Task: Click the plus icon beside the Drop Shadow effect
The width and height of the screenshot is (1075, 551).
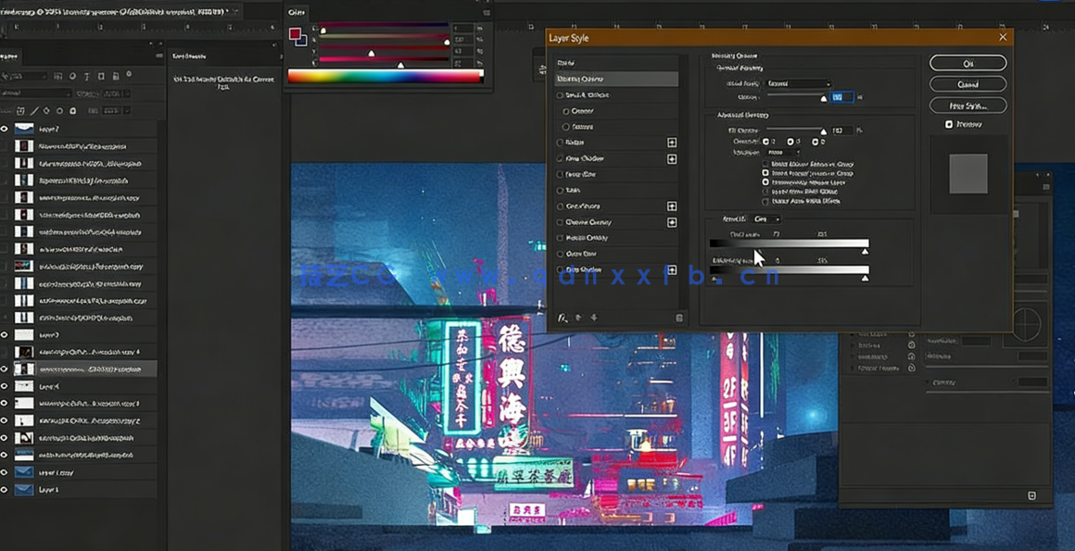Action: tap(674, 269)
